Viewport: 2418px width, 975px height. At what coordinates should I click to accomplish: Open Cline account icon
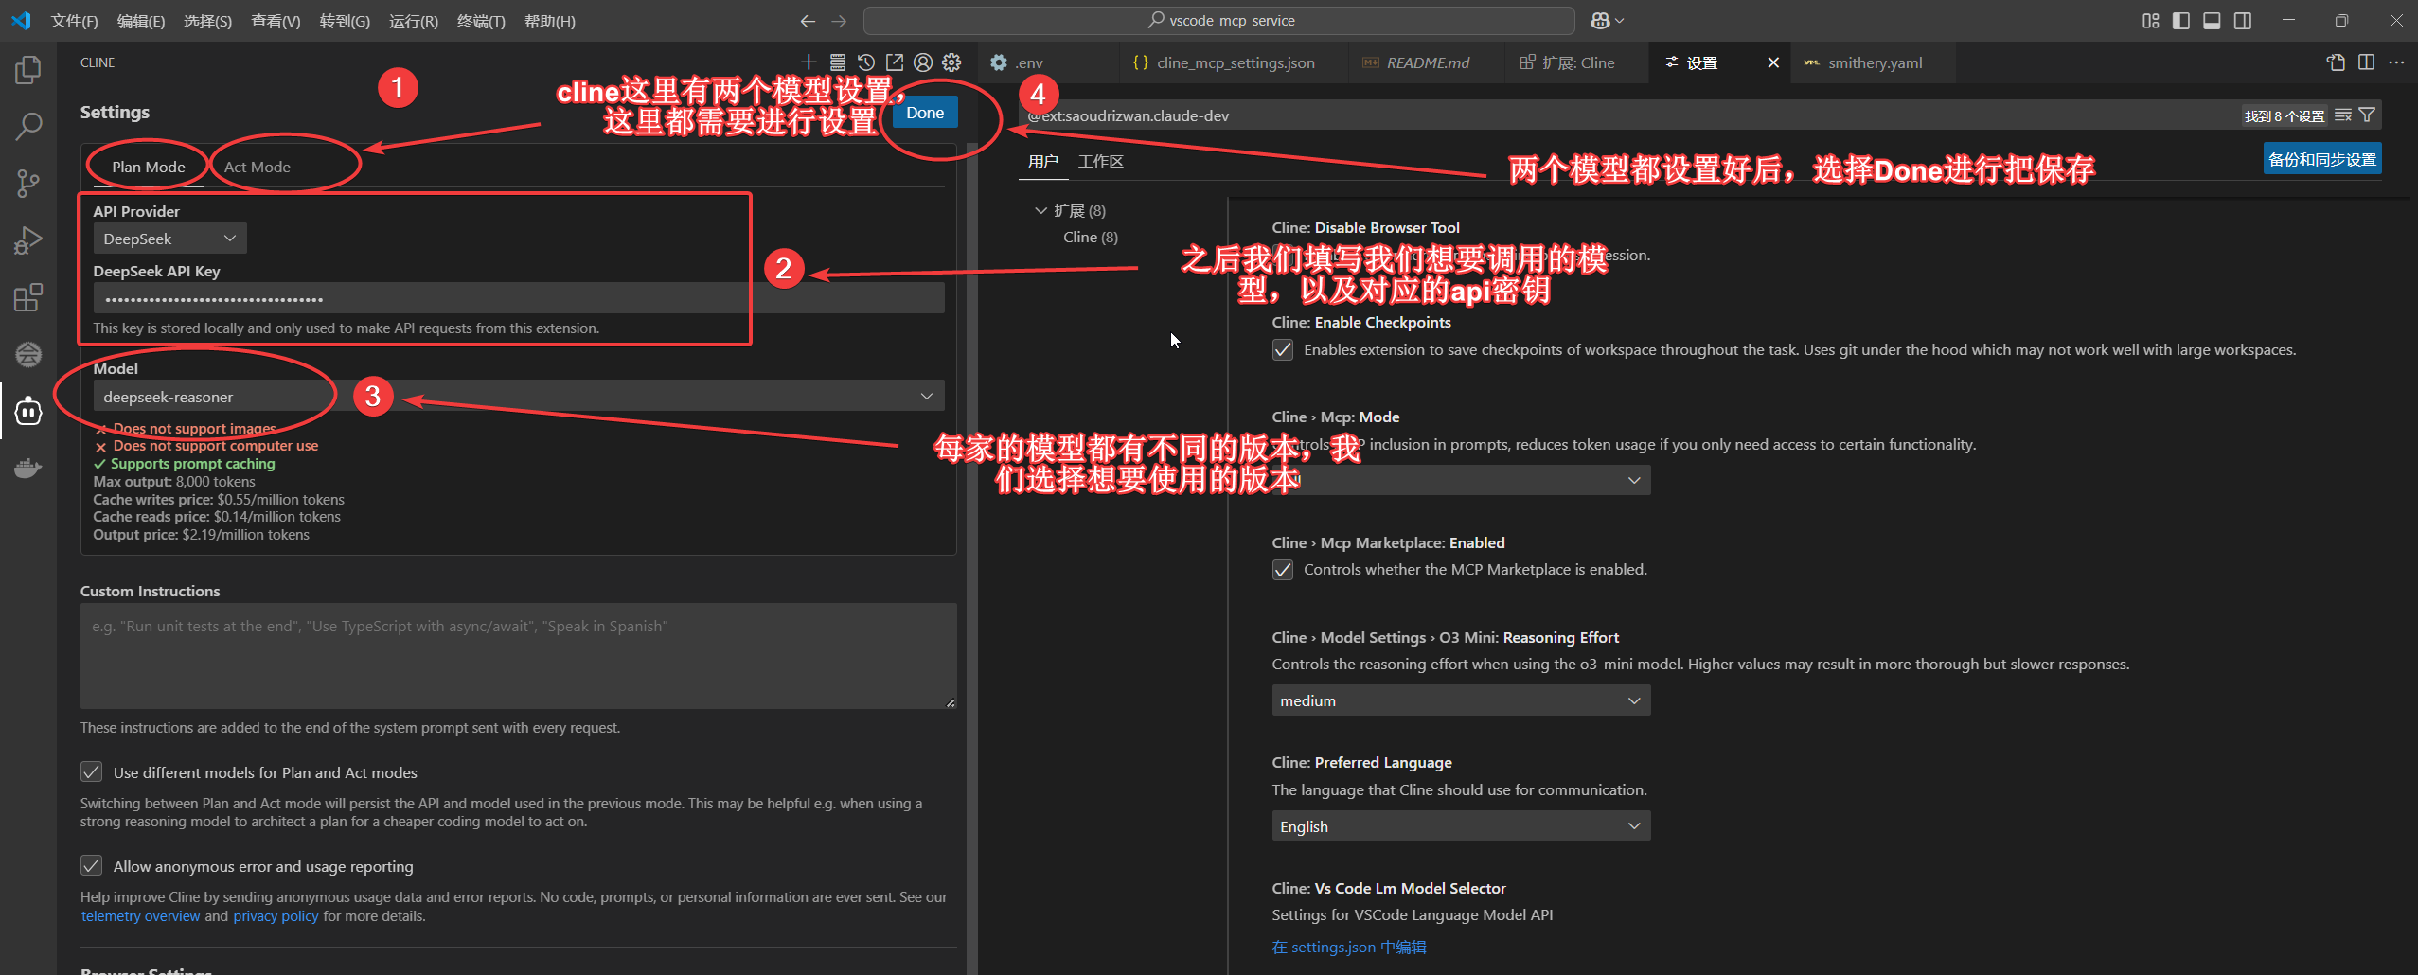pyautogui.click(x=923, y=62)
